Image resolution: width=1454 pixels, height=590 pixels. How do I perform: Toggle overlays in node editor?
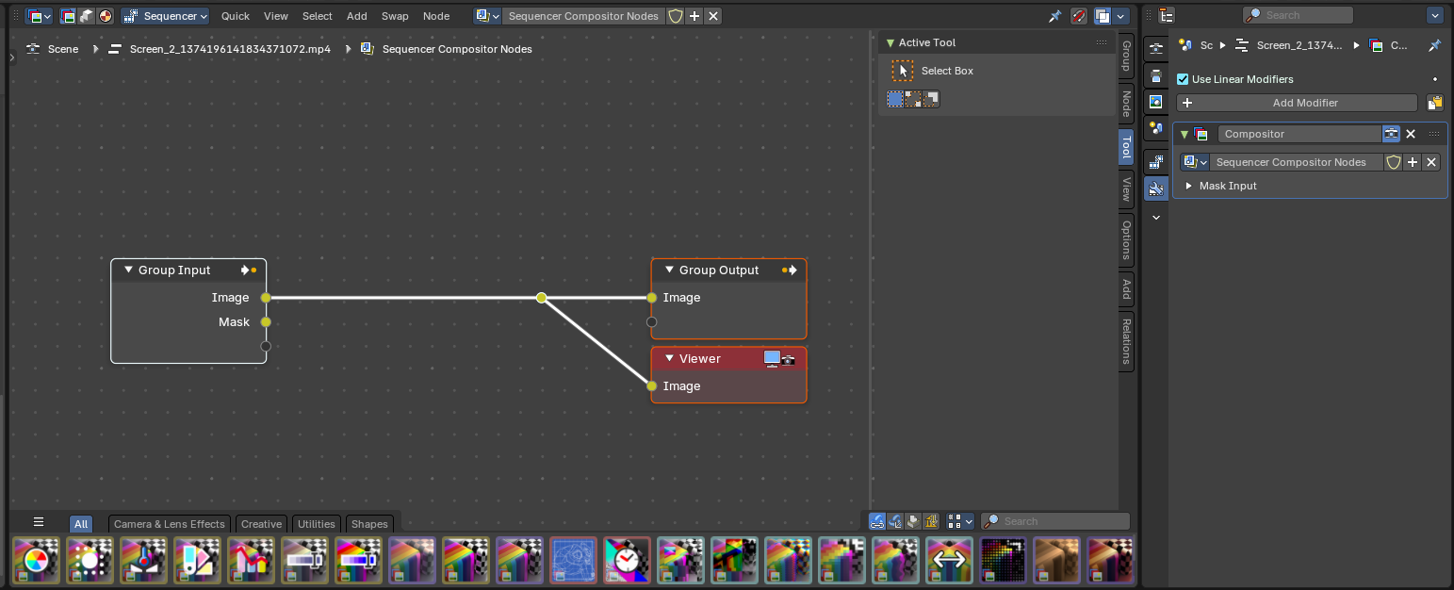coord(1103,16)
